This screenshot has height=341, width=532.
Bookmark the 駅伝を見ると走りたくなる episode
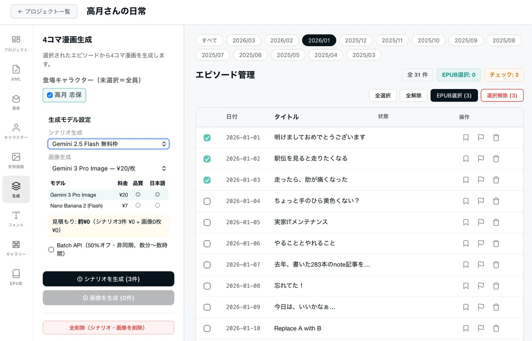pyautogui.click(x=465, y=159)
